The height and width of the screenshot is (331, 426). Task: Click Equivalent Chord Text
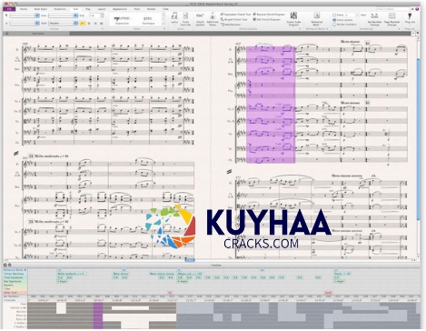(236, 15)
